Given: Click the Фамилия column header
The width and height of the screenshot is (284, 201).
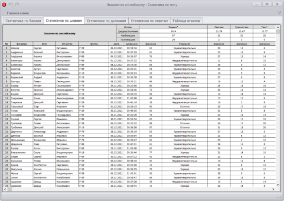Looking at the screenshot, I should pyautogui.click(x=22, y=44).
